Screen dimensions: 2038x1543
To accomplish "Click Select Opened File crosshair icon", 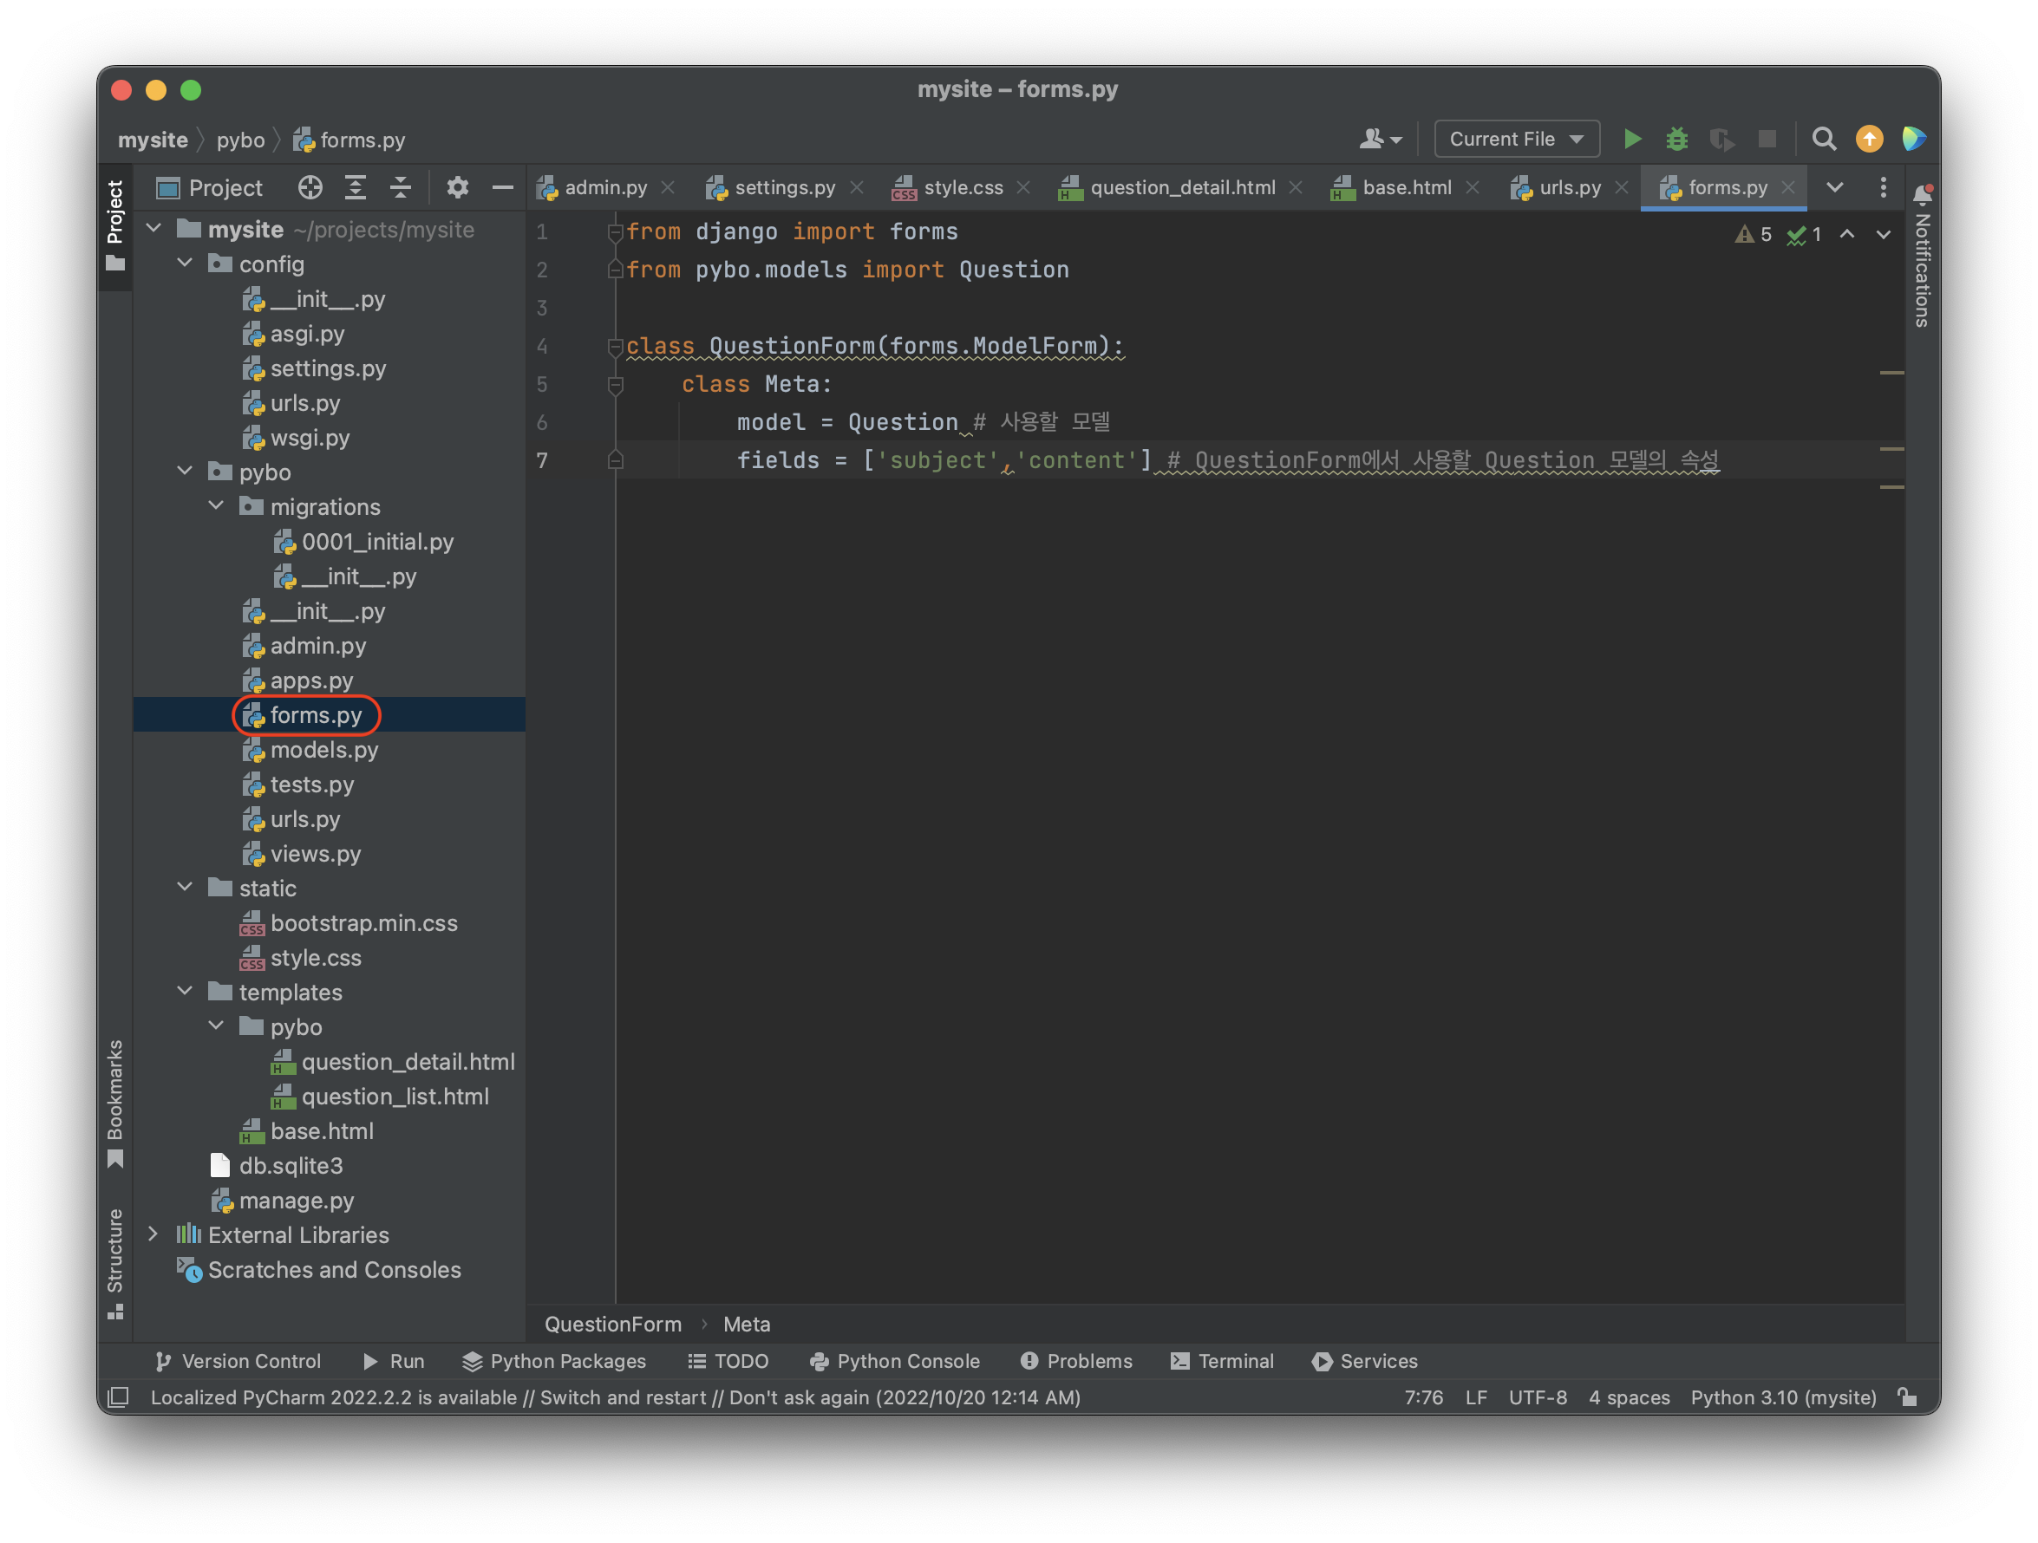I will click(x=310, y=188).
